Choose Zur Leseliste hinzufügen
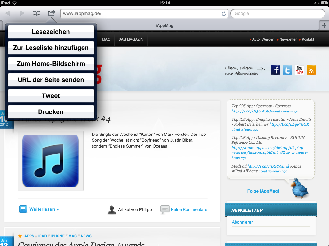Image resolution: width=329 pixels, height=246 pixels. click(x=51, y=48)
